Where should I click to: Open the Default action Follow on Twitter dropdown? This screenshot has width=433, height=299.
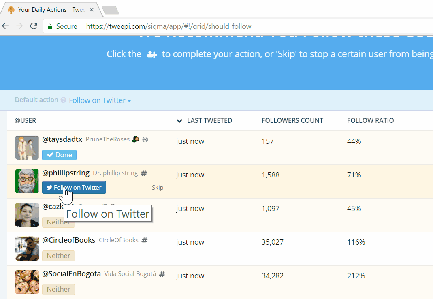tap(100, 100)
